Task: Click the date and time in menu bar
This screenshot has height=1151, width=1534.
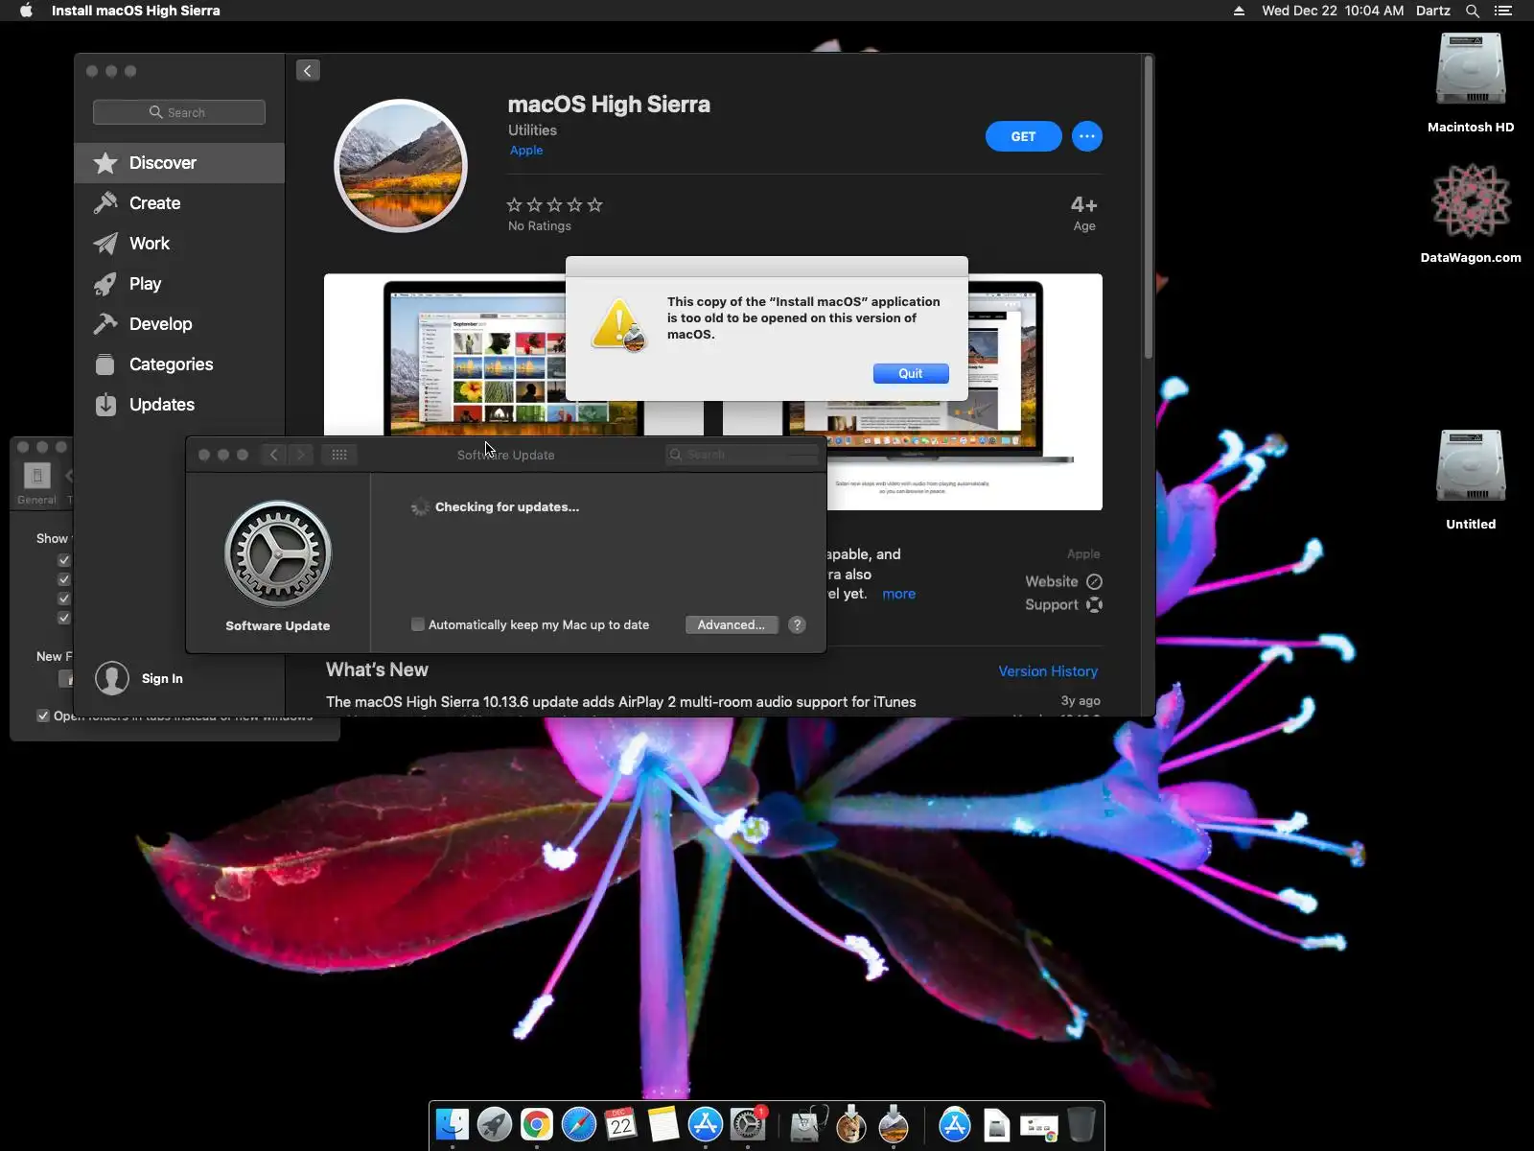Action: pyautogui.click(x=1333, y=11)
